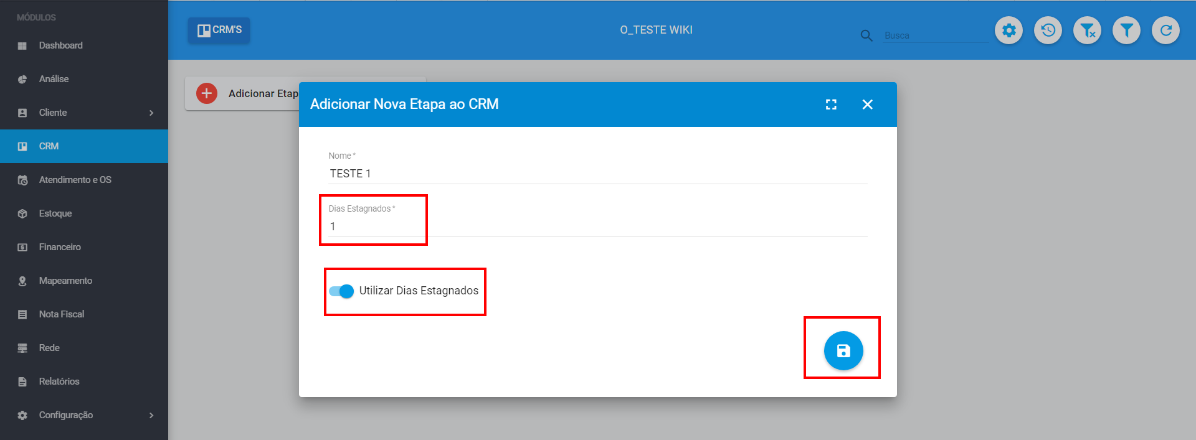Toggle Utilizar Dias Estagnados switch
1196x440 pixels.
click(x=341, y=291)
